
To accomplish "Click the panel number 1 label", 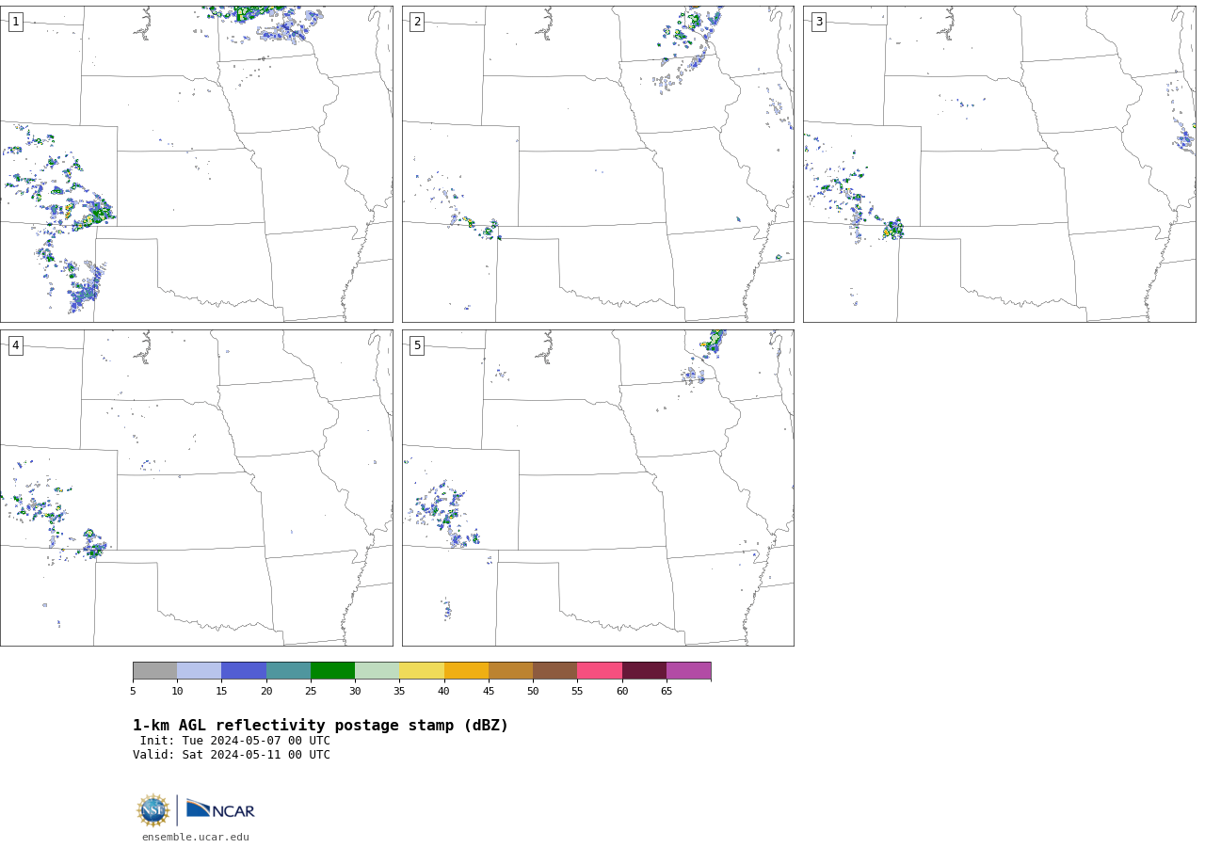I will pos(15,22).
